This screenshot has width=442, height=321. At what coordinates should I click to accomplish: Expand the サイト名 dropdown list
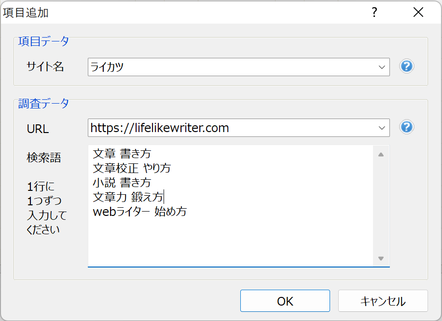click(382, 67)
